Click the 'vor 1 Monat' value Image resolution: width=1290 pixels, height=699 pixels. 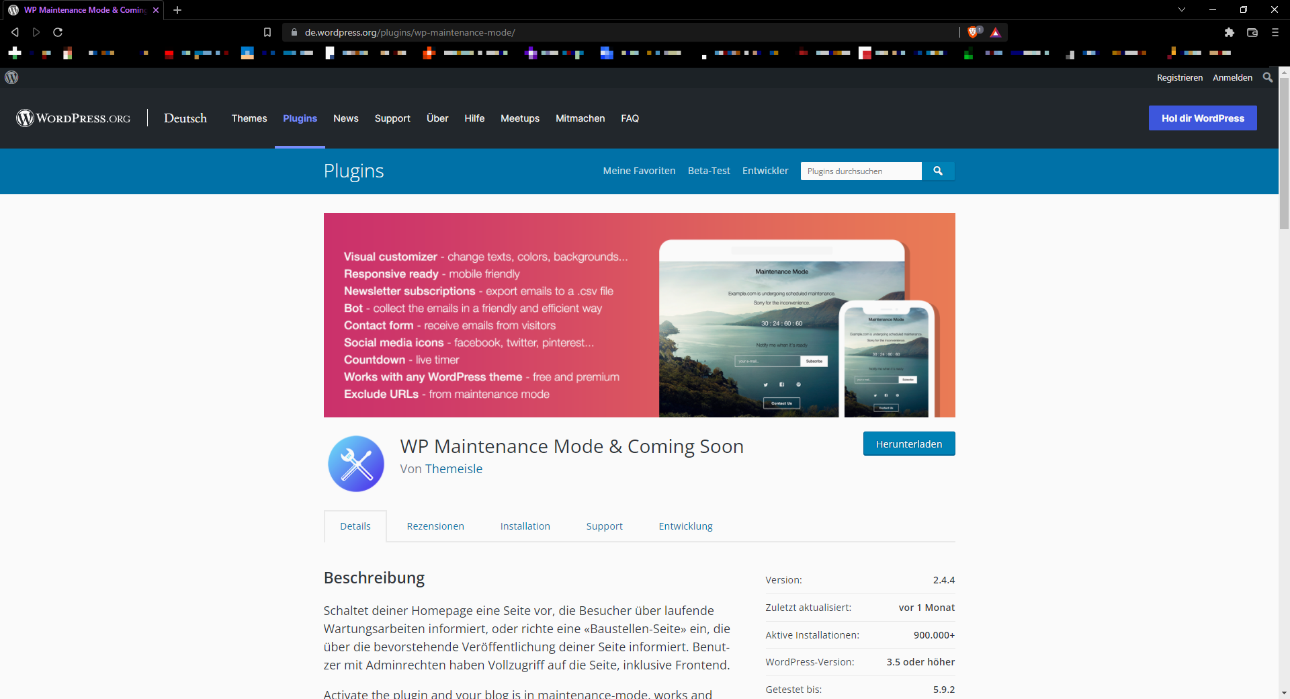(927, 608)
